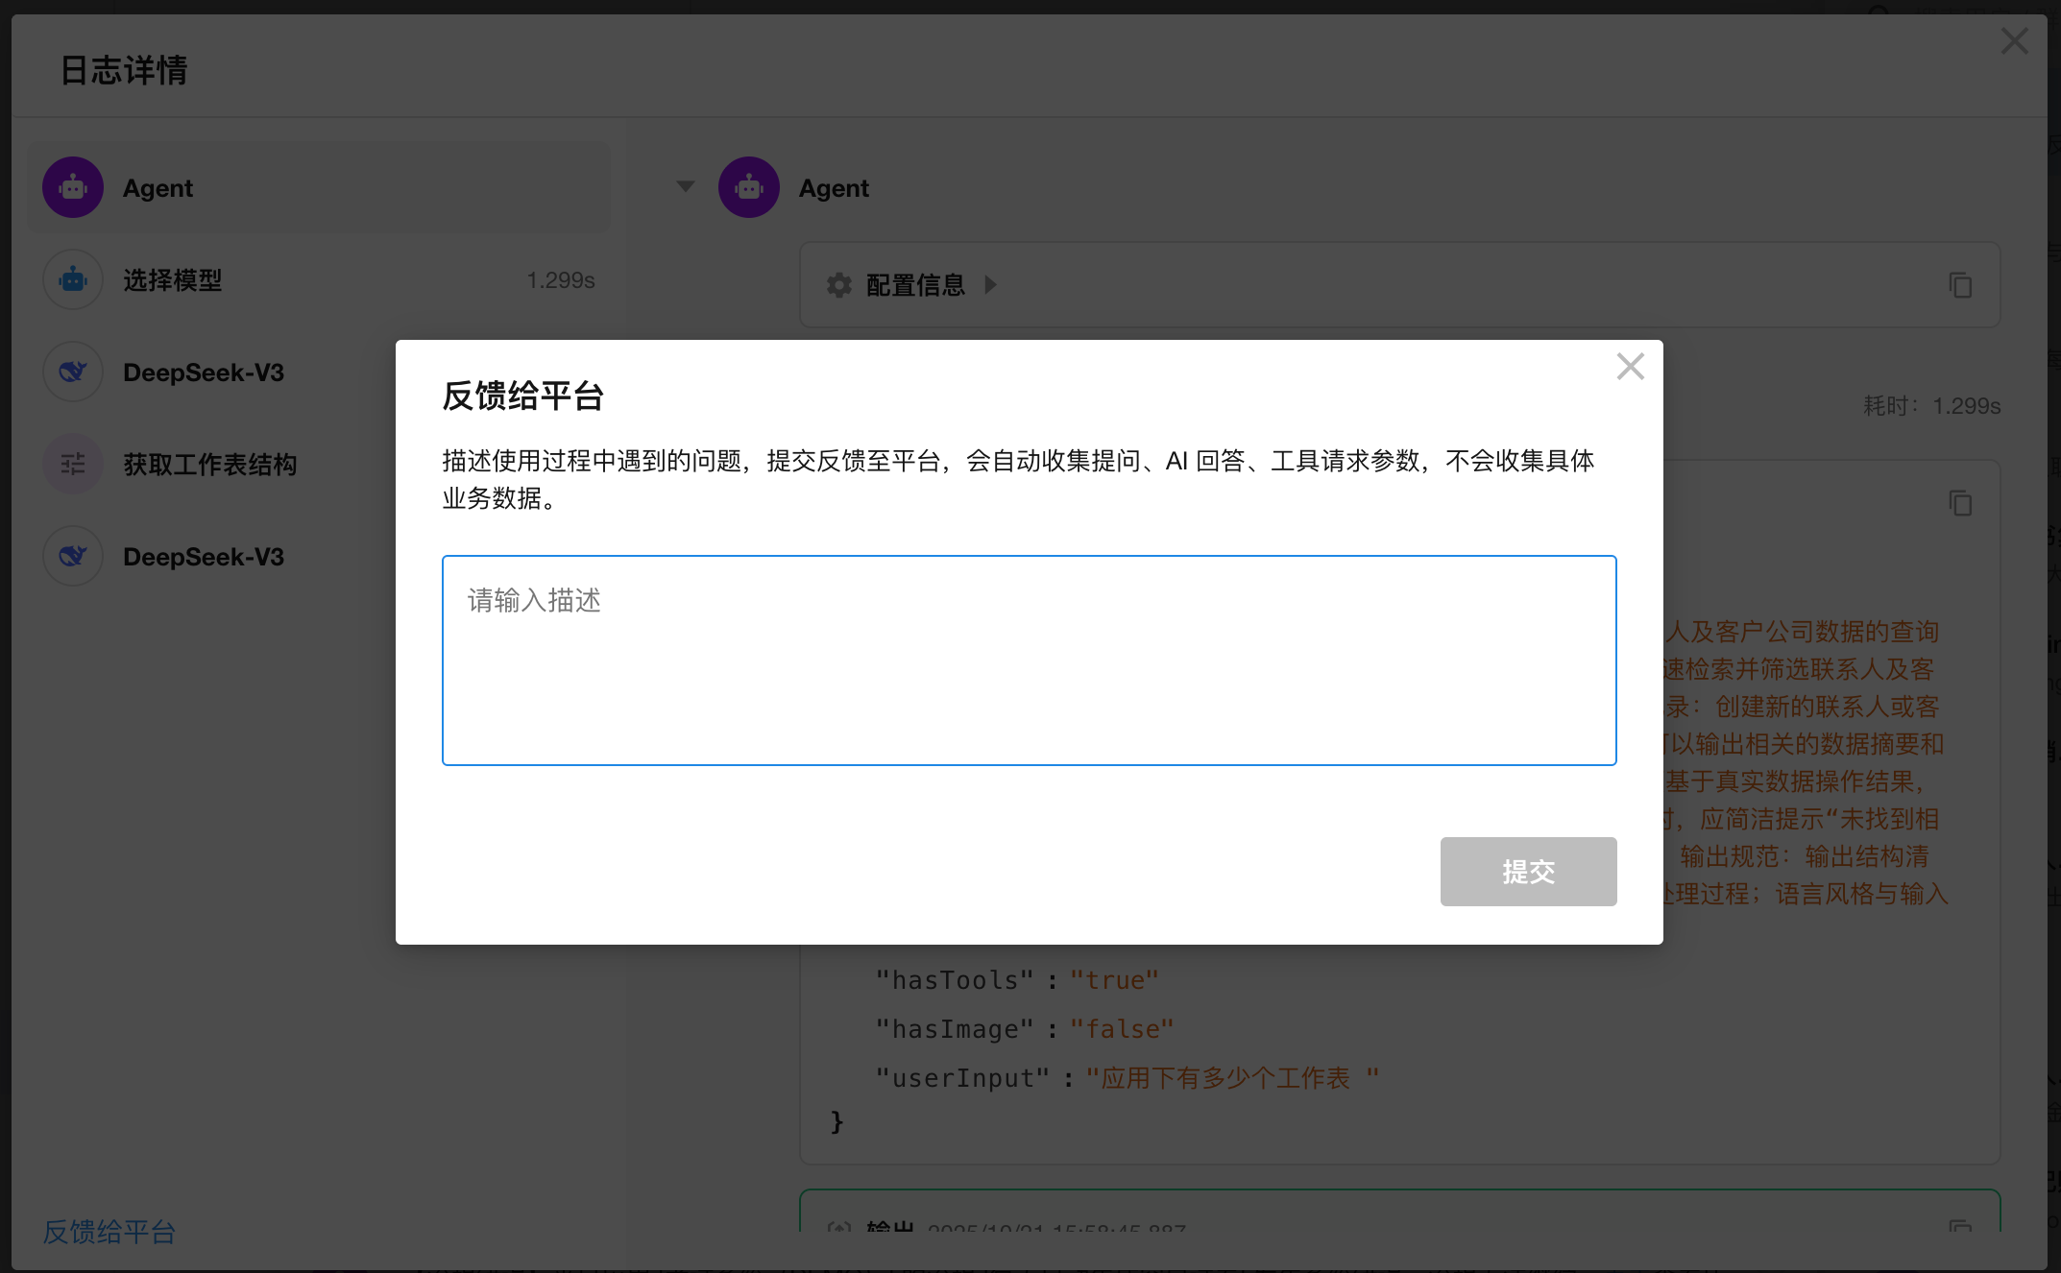2061x1273 pixels.
Task: Close the 日志详情 log details panel
Action: coord(2014,41)
